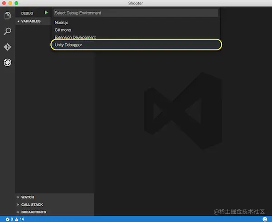Focus the Select Debug Environment input

(x=136, y=13)
